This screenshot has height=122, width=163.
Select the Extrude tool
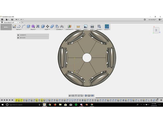pos(29,26)
